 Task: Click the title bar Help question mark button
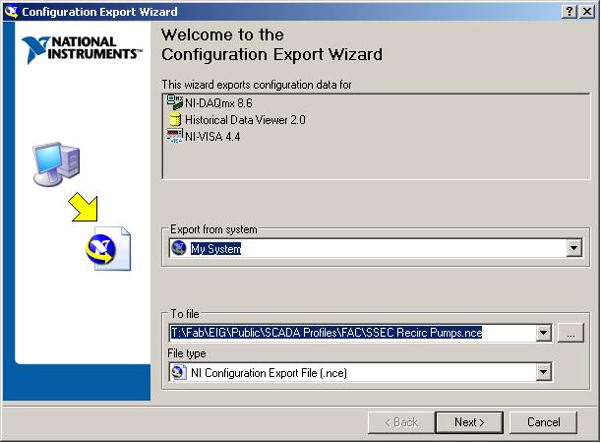click(570, 12)
